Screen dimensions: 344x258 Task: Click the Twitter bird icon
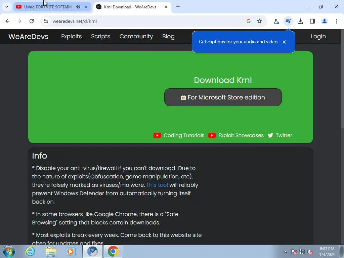(270, 135)
